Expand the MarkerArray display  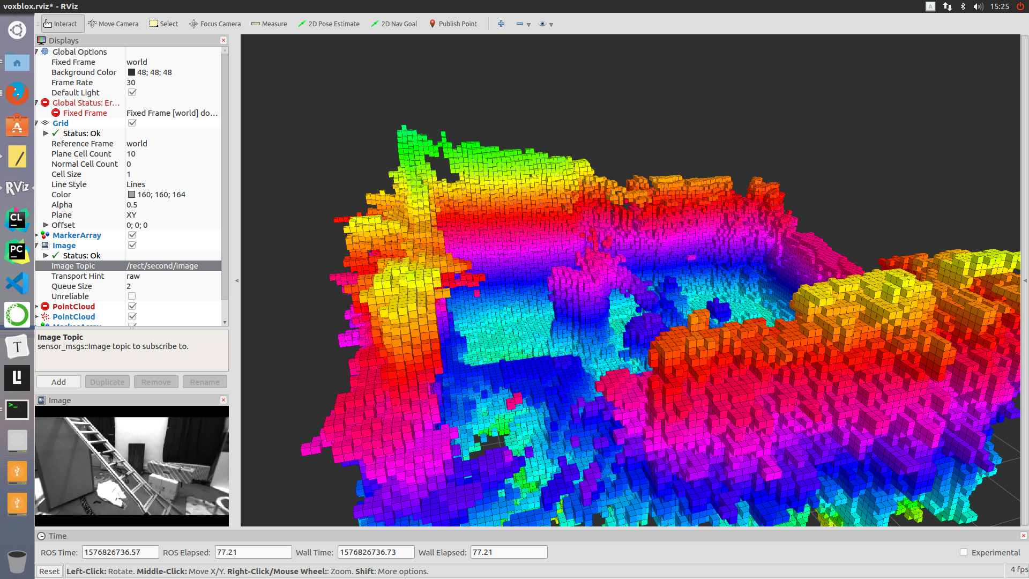[x=37, y=235]
